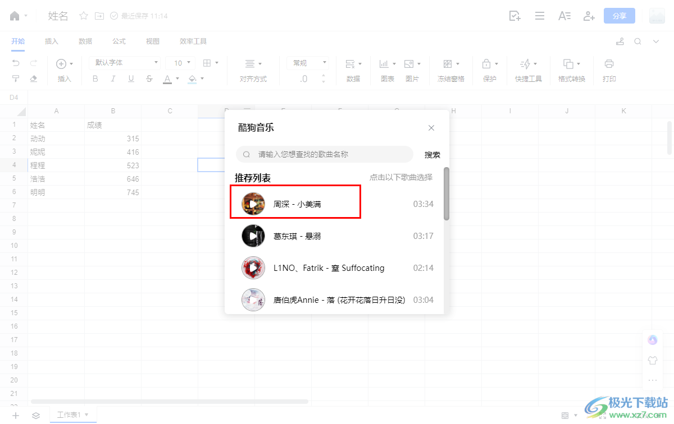This screenshot has height=424, width=674.
Task: Open the AI assistant floating icon
Action: (653, 340)
